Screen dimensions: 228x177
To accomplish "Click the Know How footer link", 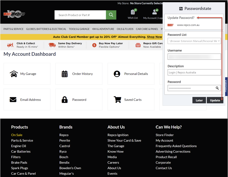I will [x=115, y=151].
